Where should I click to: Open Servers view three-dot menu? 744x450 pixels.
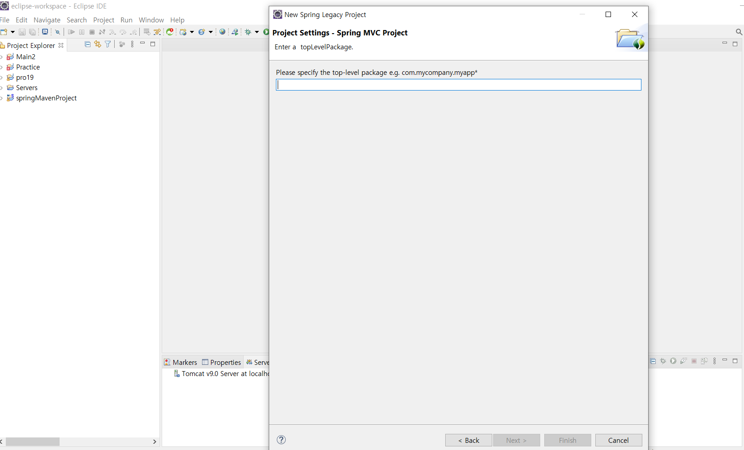tap(714, 361)
